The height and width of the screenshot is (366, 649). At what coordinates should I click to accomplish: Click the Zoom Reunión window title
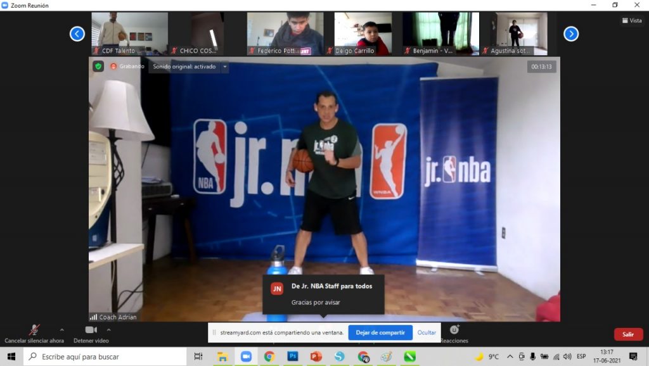(x=29, y=5)
